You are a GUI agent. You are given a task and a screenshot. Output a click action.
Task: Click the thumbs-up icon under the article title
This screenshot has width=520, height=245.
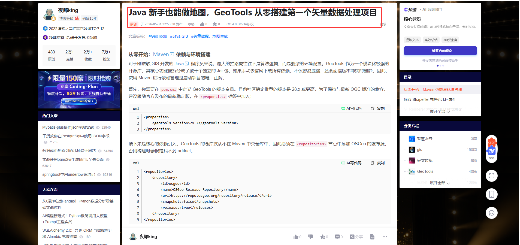(x=202, y=24)
